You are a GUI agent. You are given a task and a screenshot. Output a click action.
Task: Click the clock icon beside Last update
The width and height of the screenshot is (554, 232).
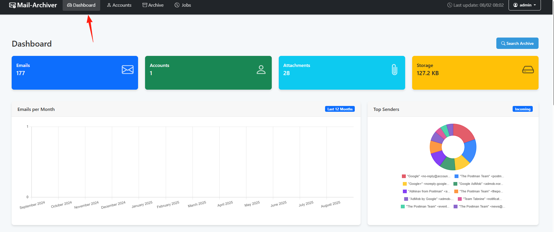[450, 5]
